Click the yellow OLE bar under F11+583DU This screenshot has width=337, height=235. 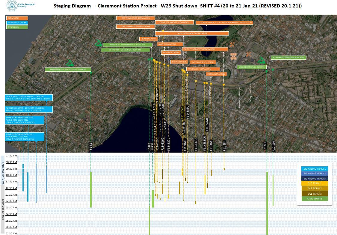205,185
